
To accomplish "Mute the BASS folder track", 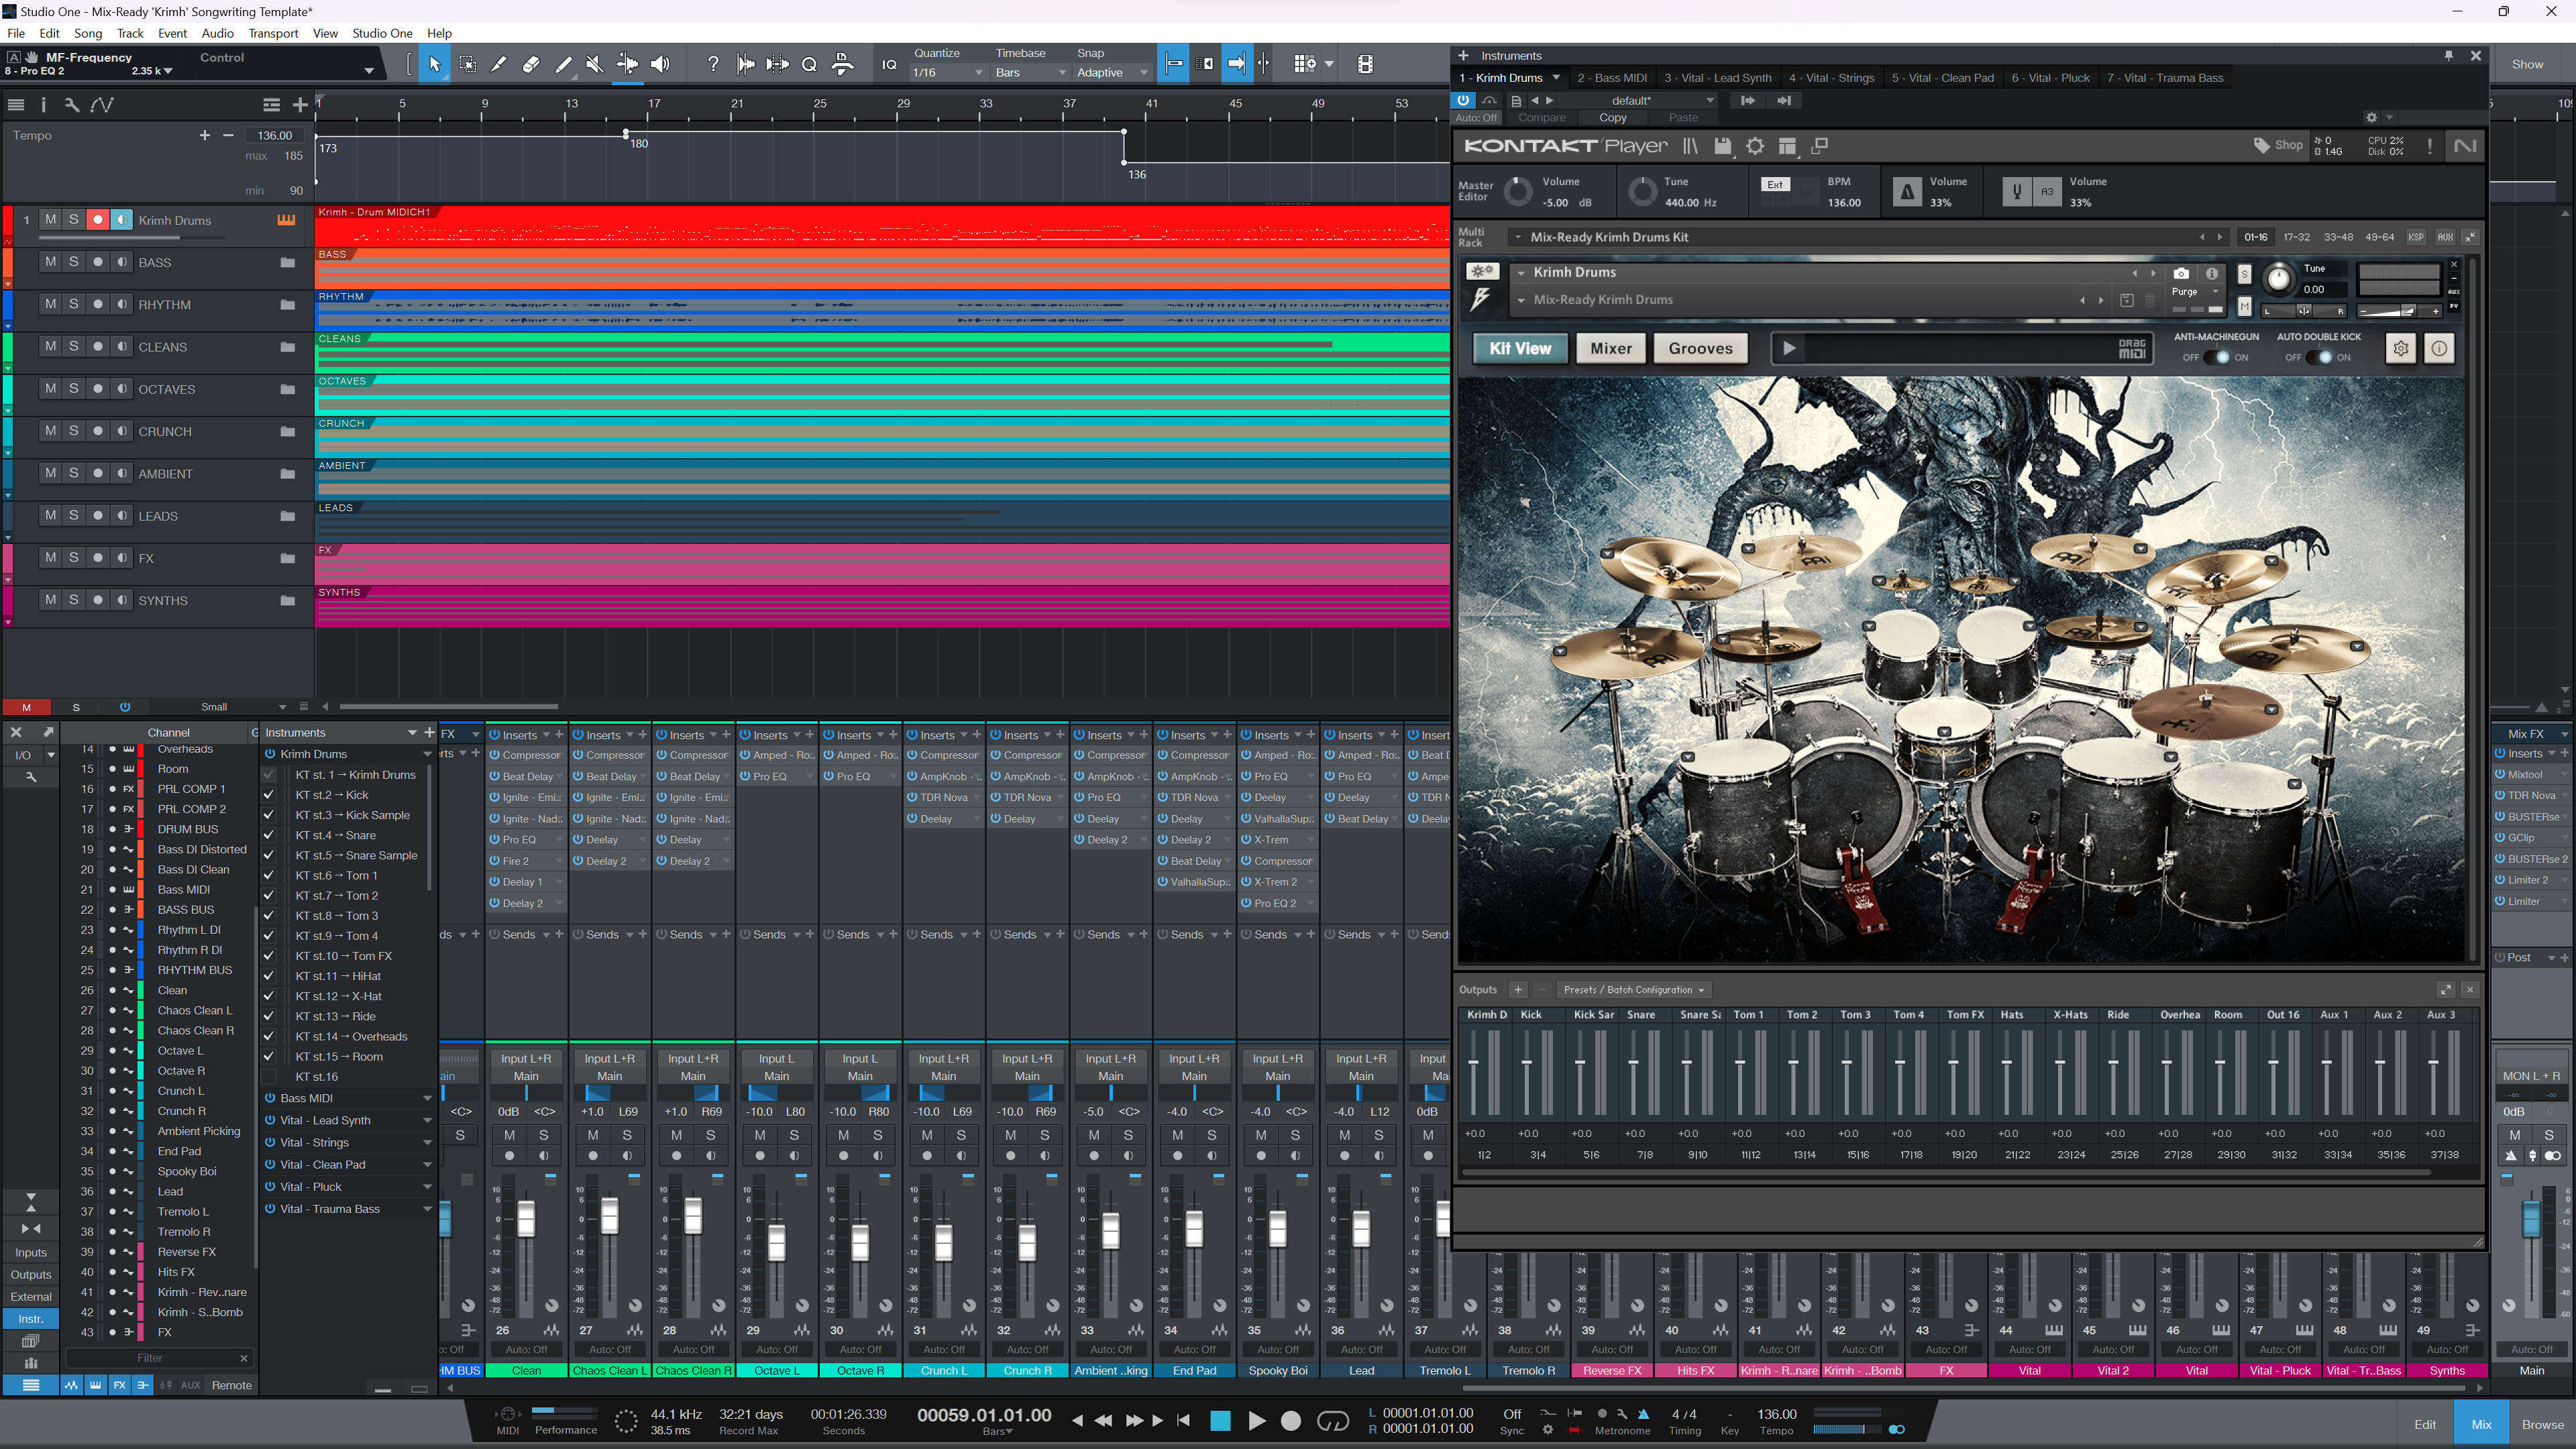I will [50, 262].
